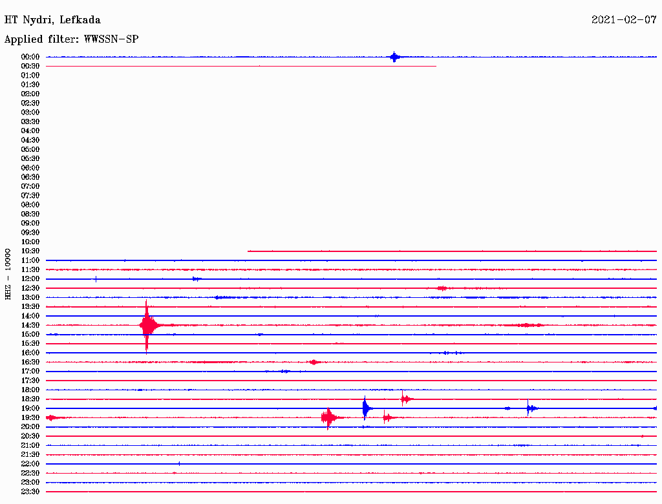Select the 17:00 time label

(x=30, y=372)
